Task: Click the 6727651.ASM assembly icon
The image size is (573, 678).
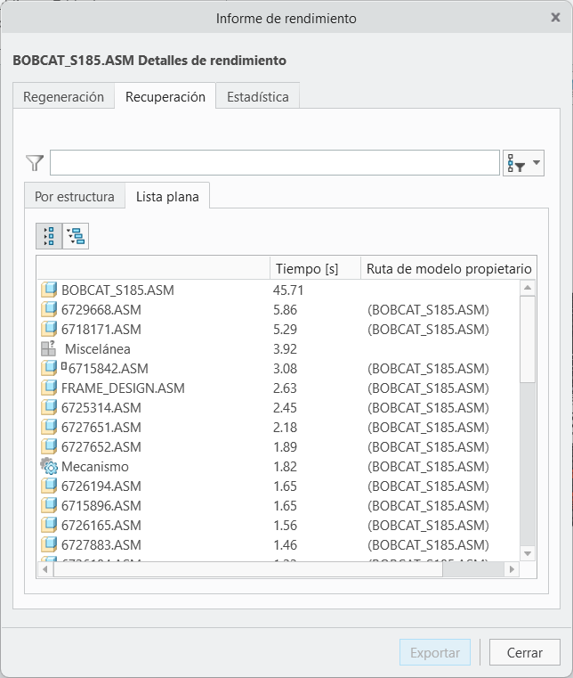Action: click(x=49, y=428)
